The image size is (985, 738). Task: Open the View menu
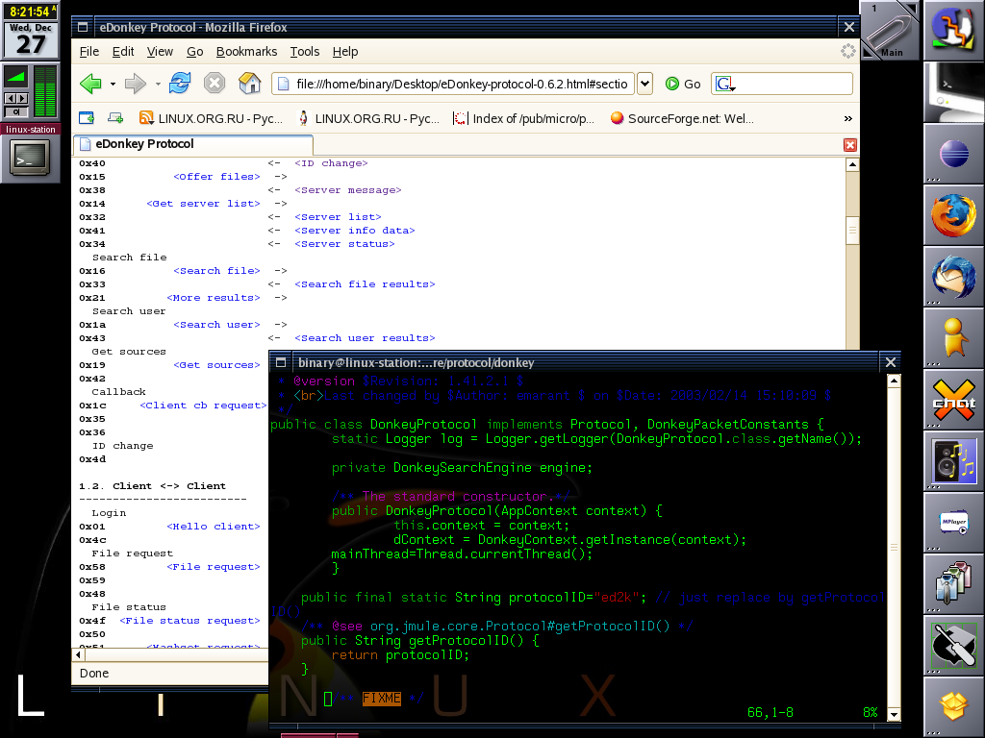click(160, 52)
